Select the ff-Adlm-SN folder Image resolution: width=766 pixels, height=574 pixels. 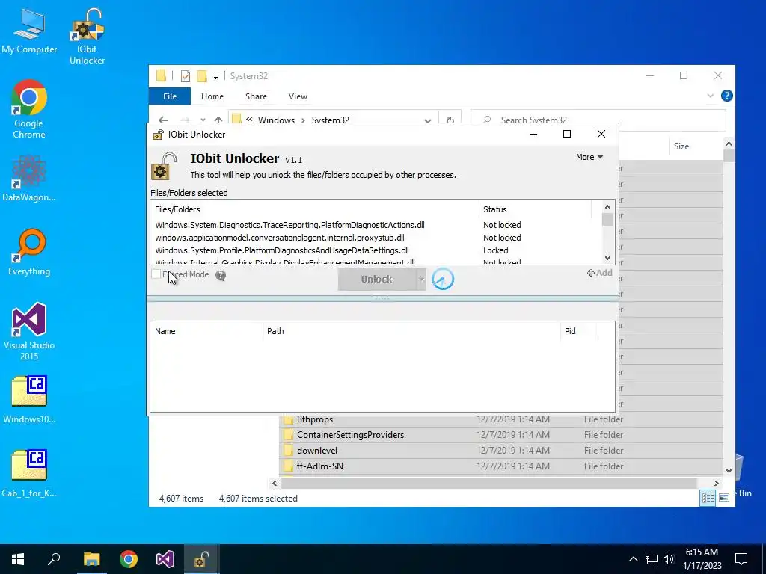[x=500, y=466]
